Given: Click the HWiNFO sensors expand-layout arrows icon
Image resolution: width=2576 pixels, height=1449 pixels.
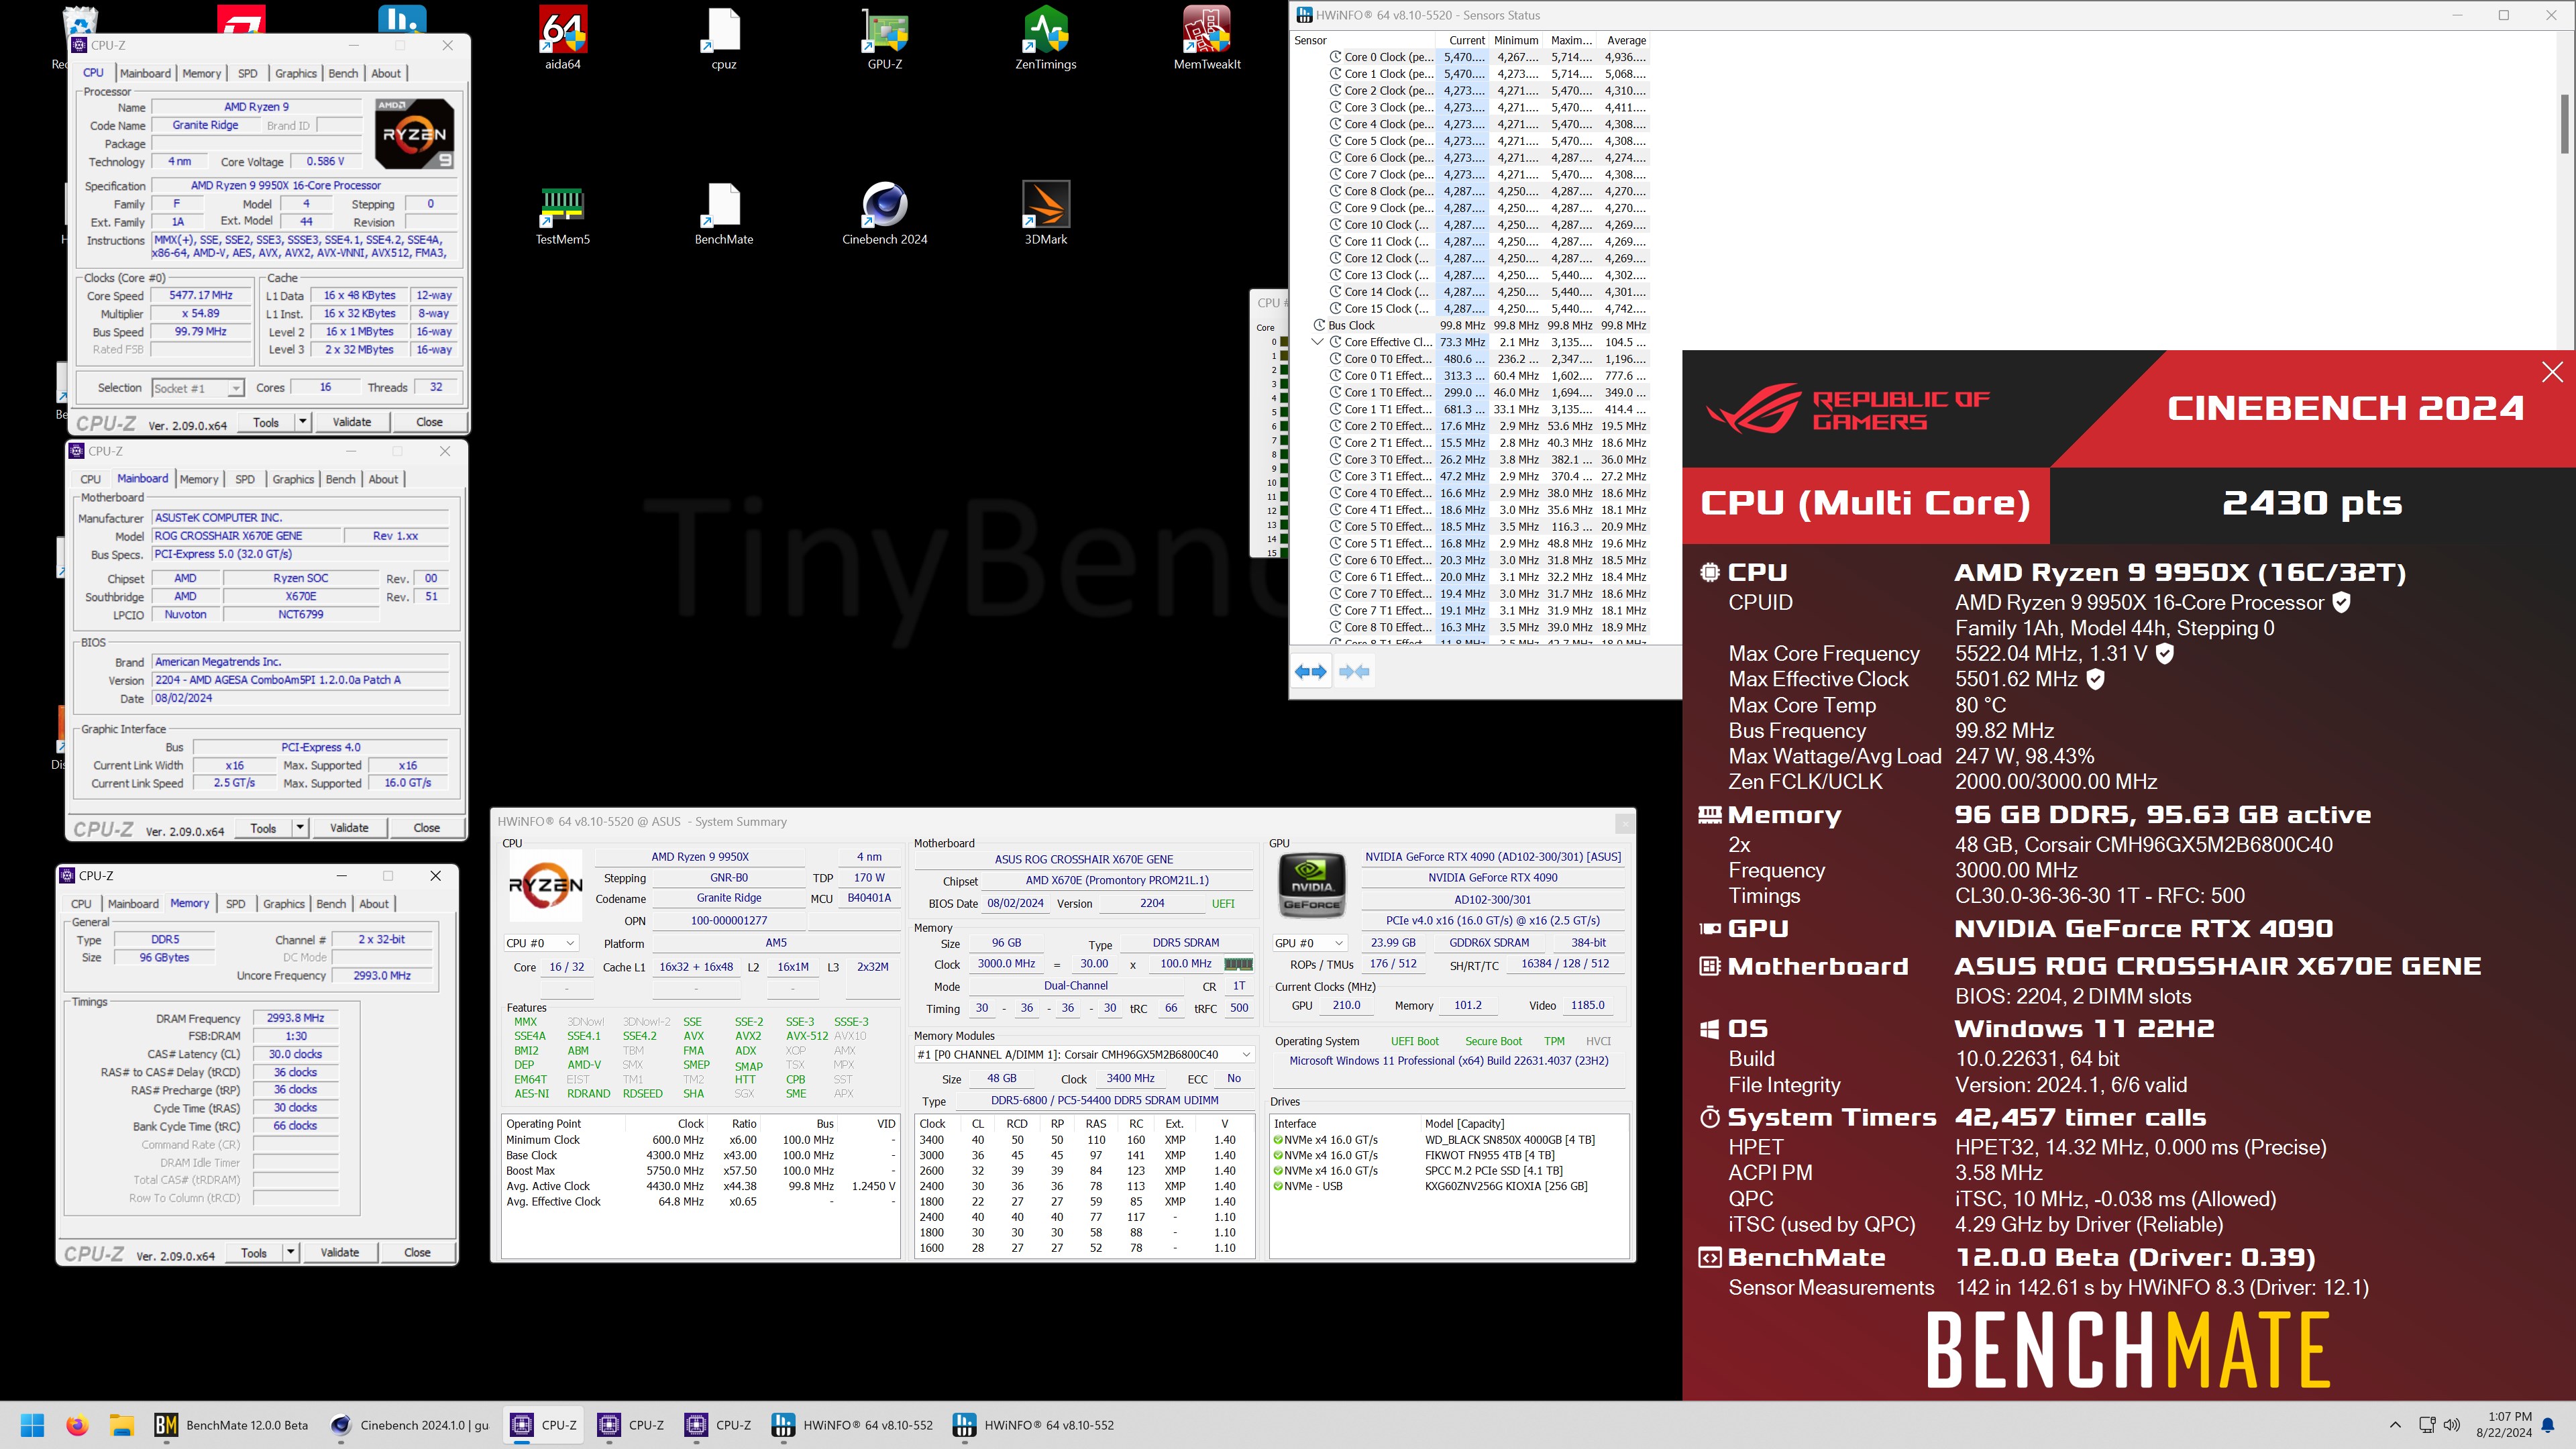Looking at the screenshot, I should tap(1310, 672).
